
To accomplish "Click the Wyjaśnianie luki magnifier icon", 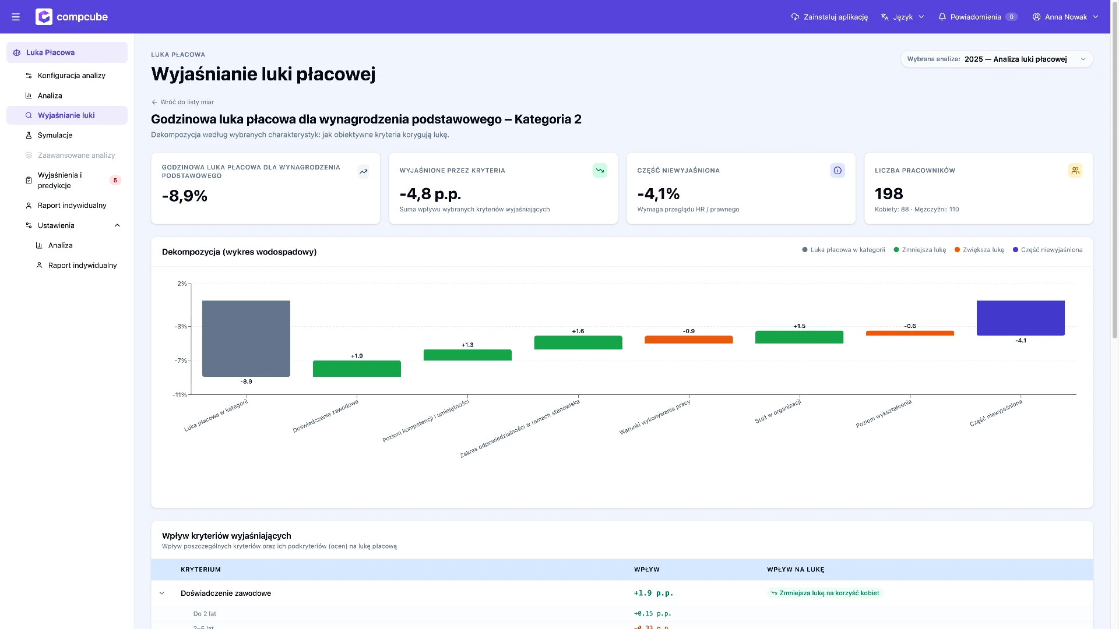I will (x=29, y=115).
